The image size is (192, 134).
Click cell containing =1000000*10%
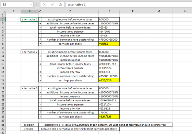(109, 60)
